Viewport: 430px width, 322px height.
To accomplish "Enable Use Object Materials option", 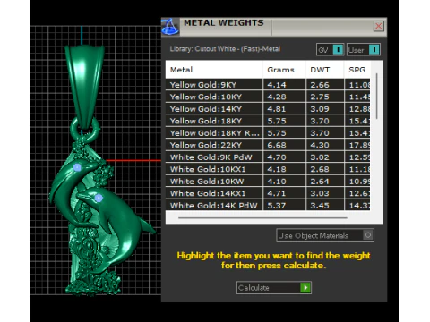I will [368, 235].
